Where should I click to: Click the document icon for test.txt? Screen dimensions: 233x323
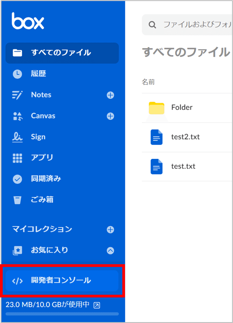(156, 166)
